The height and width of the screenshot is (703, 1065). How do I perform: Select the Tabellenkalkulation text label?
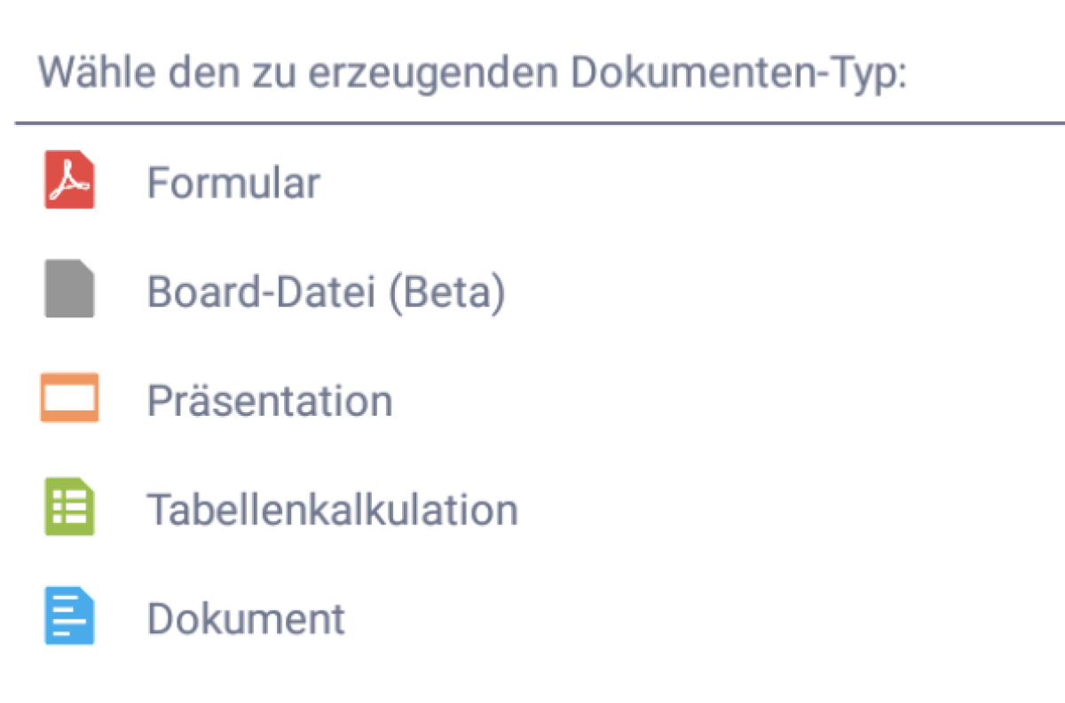point(332,510)
